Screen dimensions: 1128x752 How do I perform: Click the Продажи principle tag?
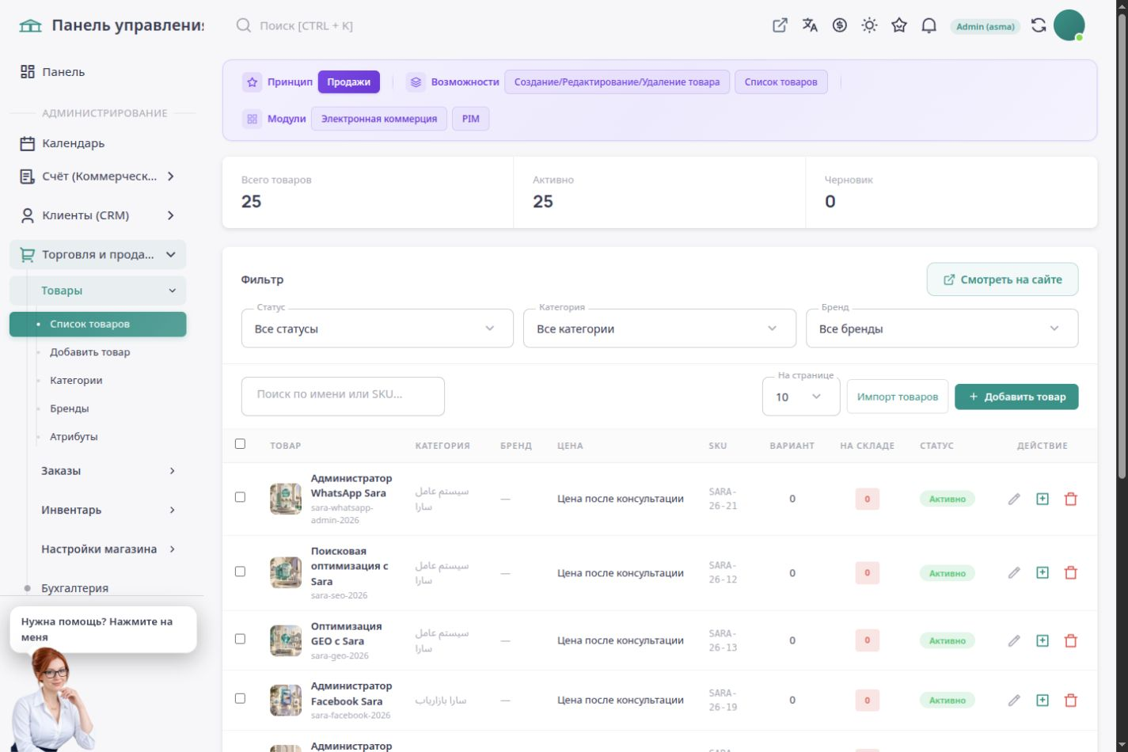coord(349,82)
